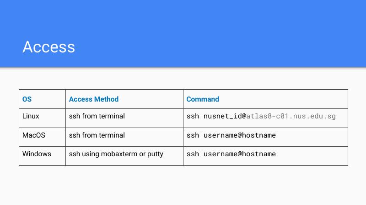The image size is (366, 205).
Task: Click the "Windows" table cell
Action: pyautogui.click(x=37, y=154)
